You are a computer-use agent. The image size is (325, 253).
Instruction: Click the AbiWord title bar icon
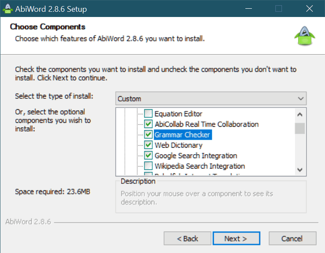pyautogui.click(x=8, y=9)
